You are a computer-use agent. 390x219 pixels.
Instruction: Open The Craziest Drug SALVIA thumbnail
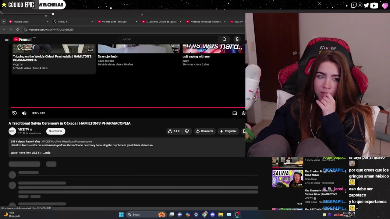(x=287, y=178)
